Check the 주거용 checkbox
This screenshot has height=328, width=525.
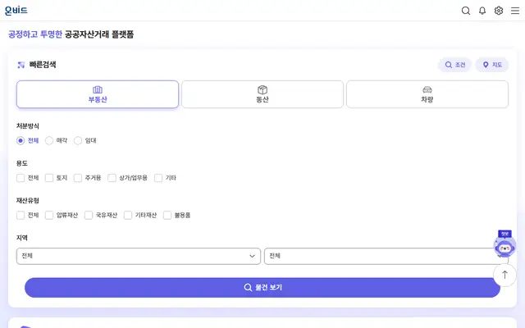click(78, 178)
